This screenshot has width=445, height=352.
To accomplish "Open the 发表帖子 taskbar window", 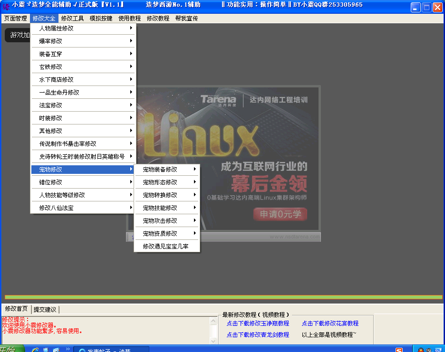I will pyautogui.click(x=111, y=350).
